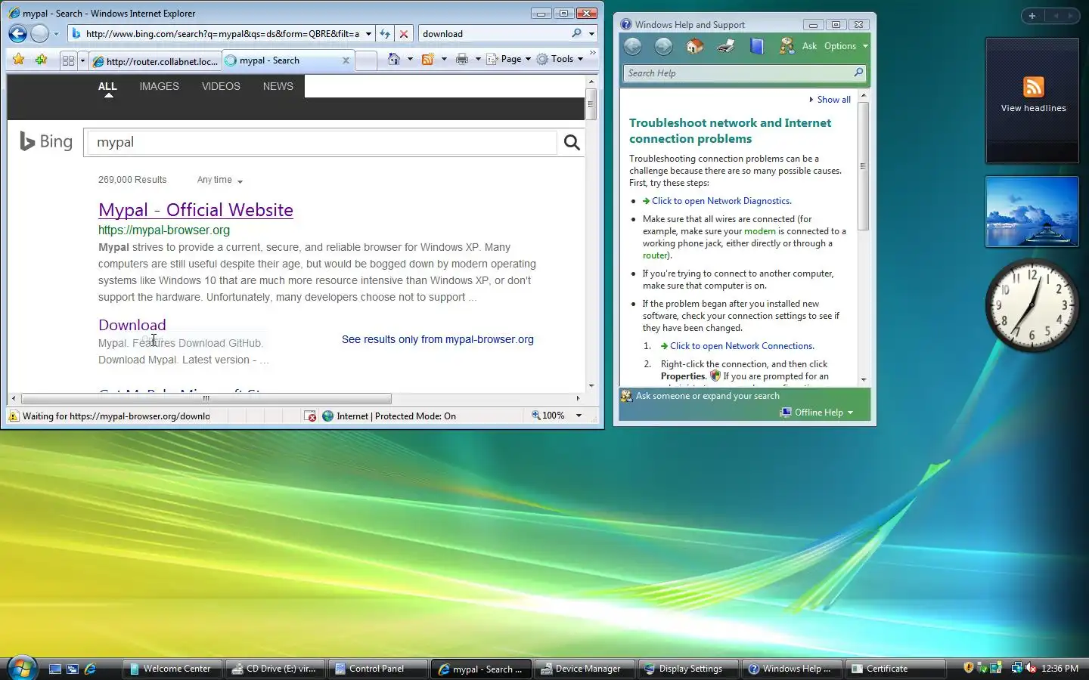Click the 'View headlines' RSS sidebar gadget
The image size is (1089, 680).
(1032, 100)
